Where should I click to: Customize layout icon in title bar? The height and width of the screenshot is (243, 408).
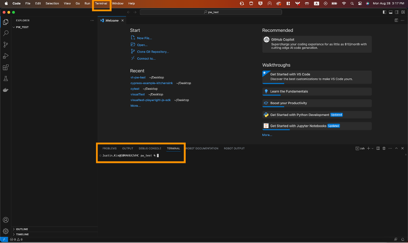[403, 12]
